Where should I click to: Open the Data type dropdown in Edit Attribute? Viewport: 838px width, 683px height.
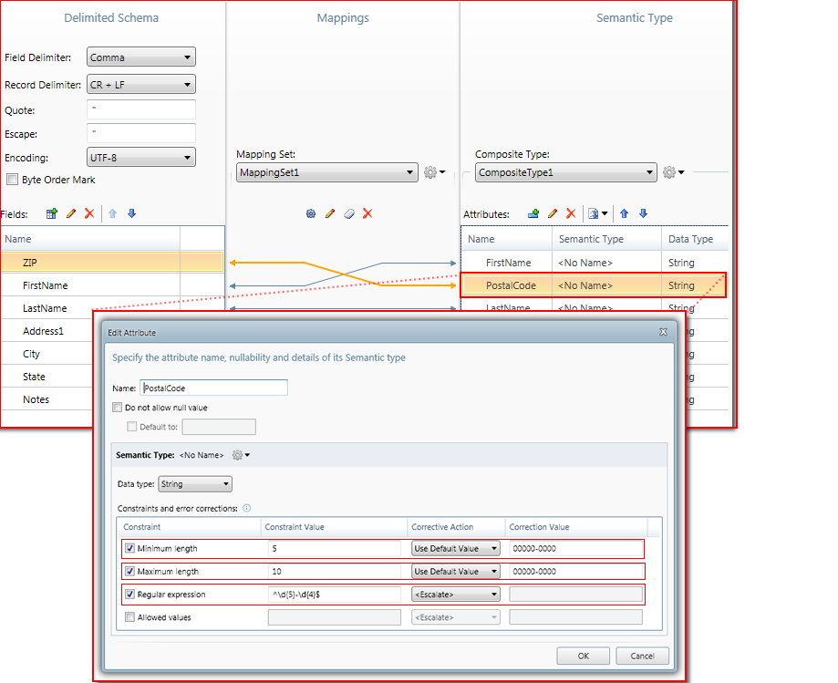click(195, 484)
